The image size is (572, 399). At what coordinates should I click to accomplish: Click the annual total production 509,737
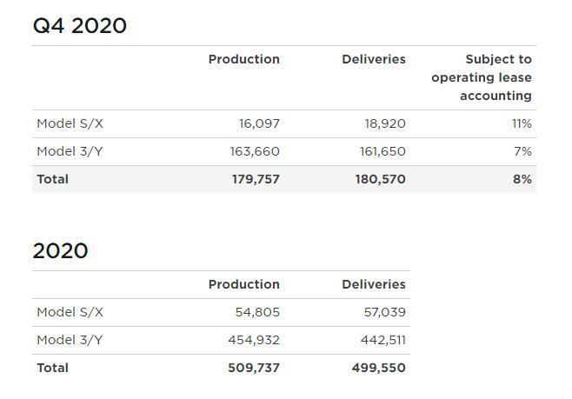(x=254, y=368)
